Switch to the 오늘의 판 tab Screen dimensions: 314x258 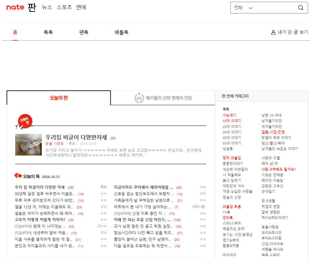pyautogui.click(x=59, y=98)
